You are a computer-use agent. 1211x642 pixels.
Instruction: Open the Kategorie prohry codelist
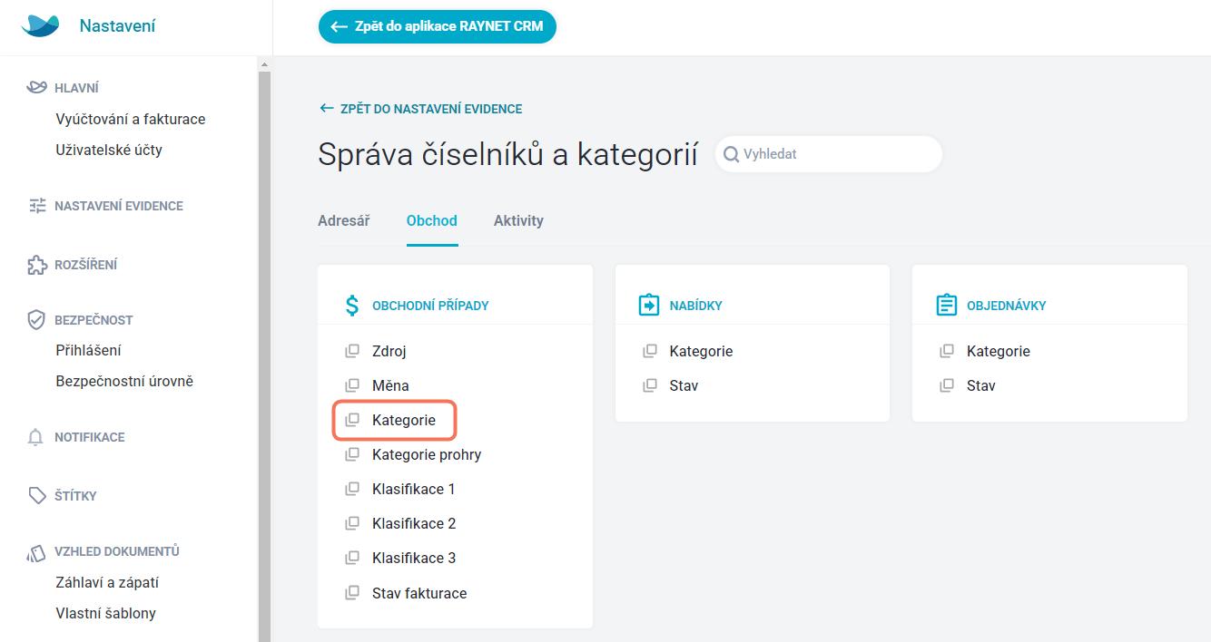tap(427, 454)
